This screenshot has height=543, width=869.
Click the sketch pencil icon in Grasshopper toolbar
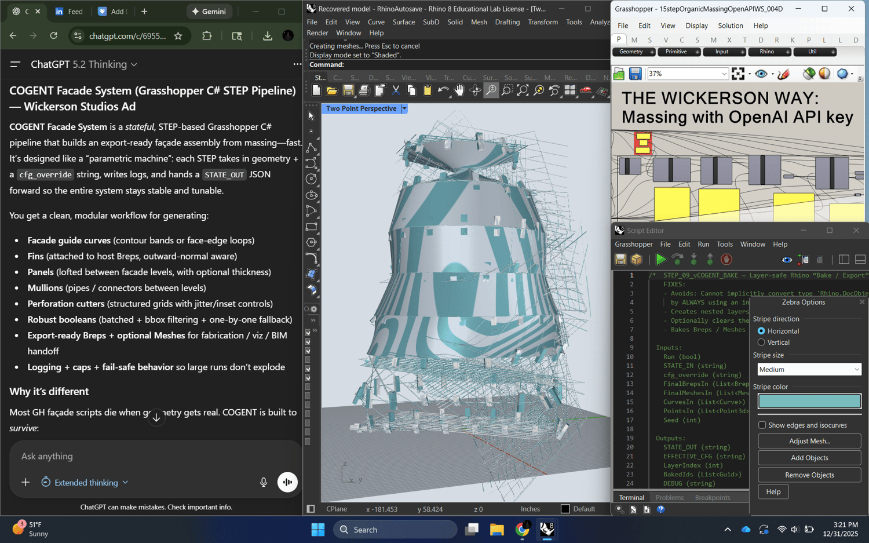(x=783, y=74)
